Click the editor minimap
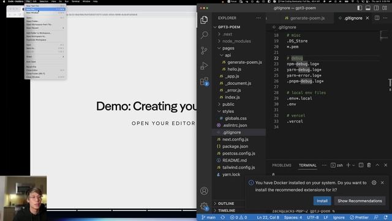 tap(384, 35)
